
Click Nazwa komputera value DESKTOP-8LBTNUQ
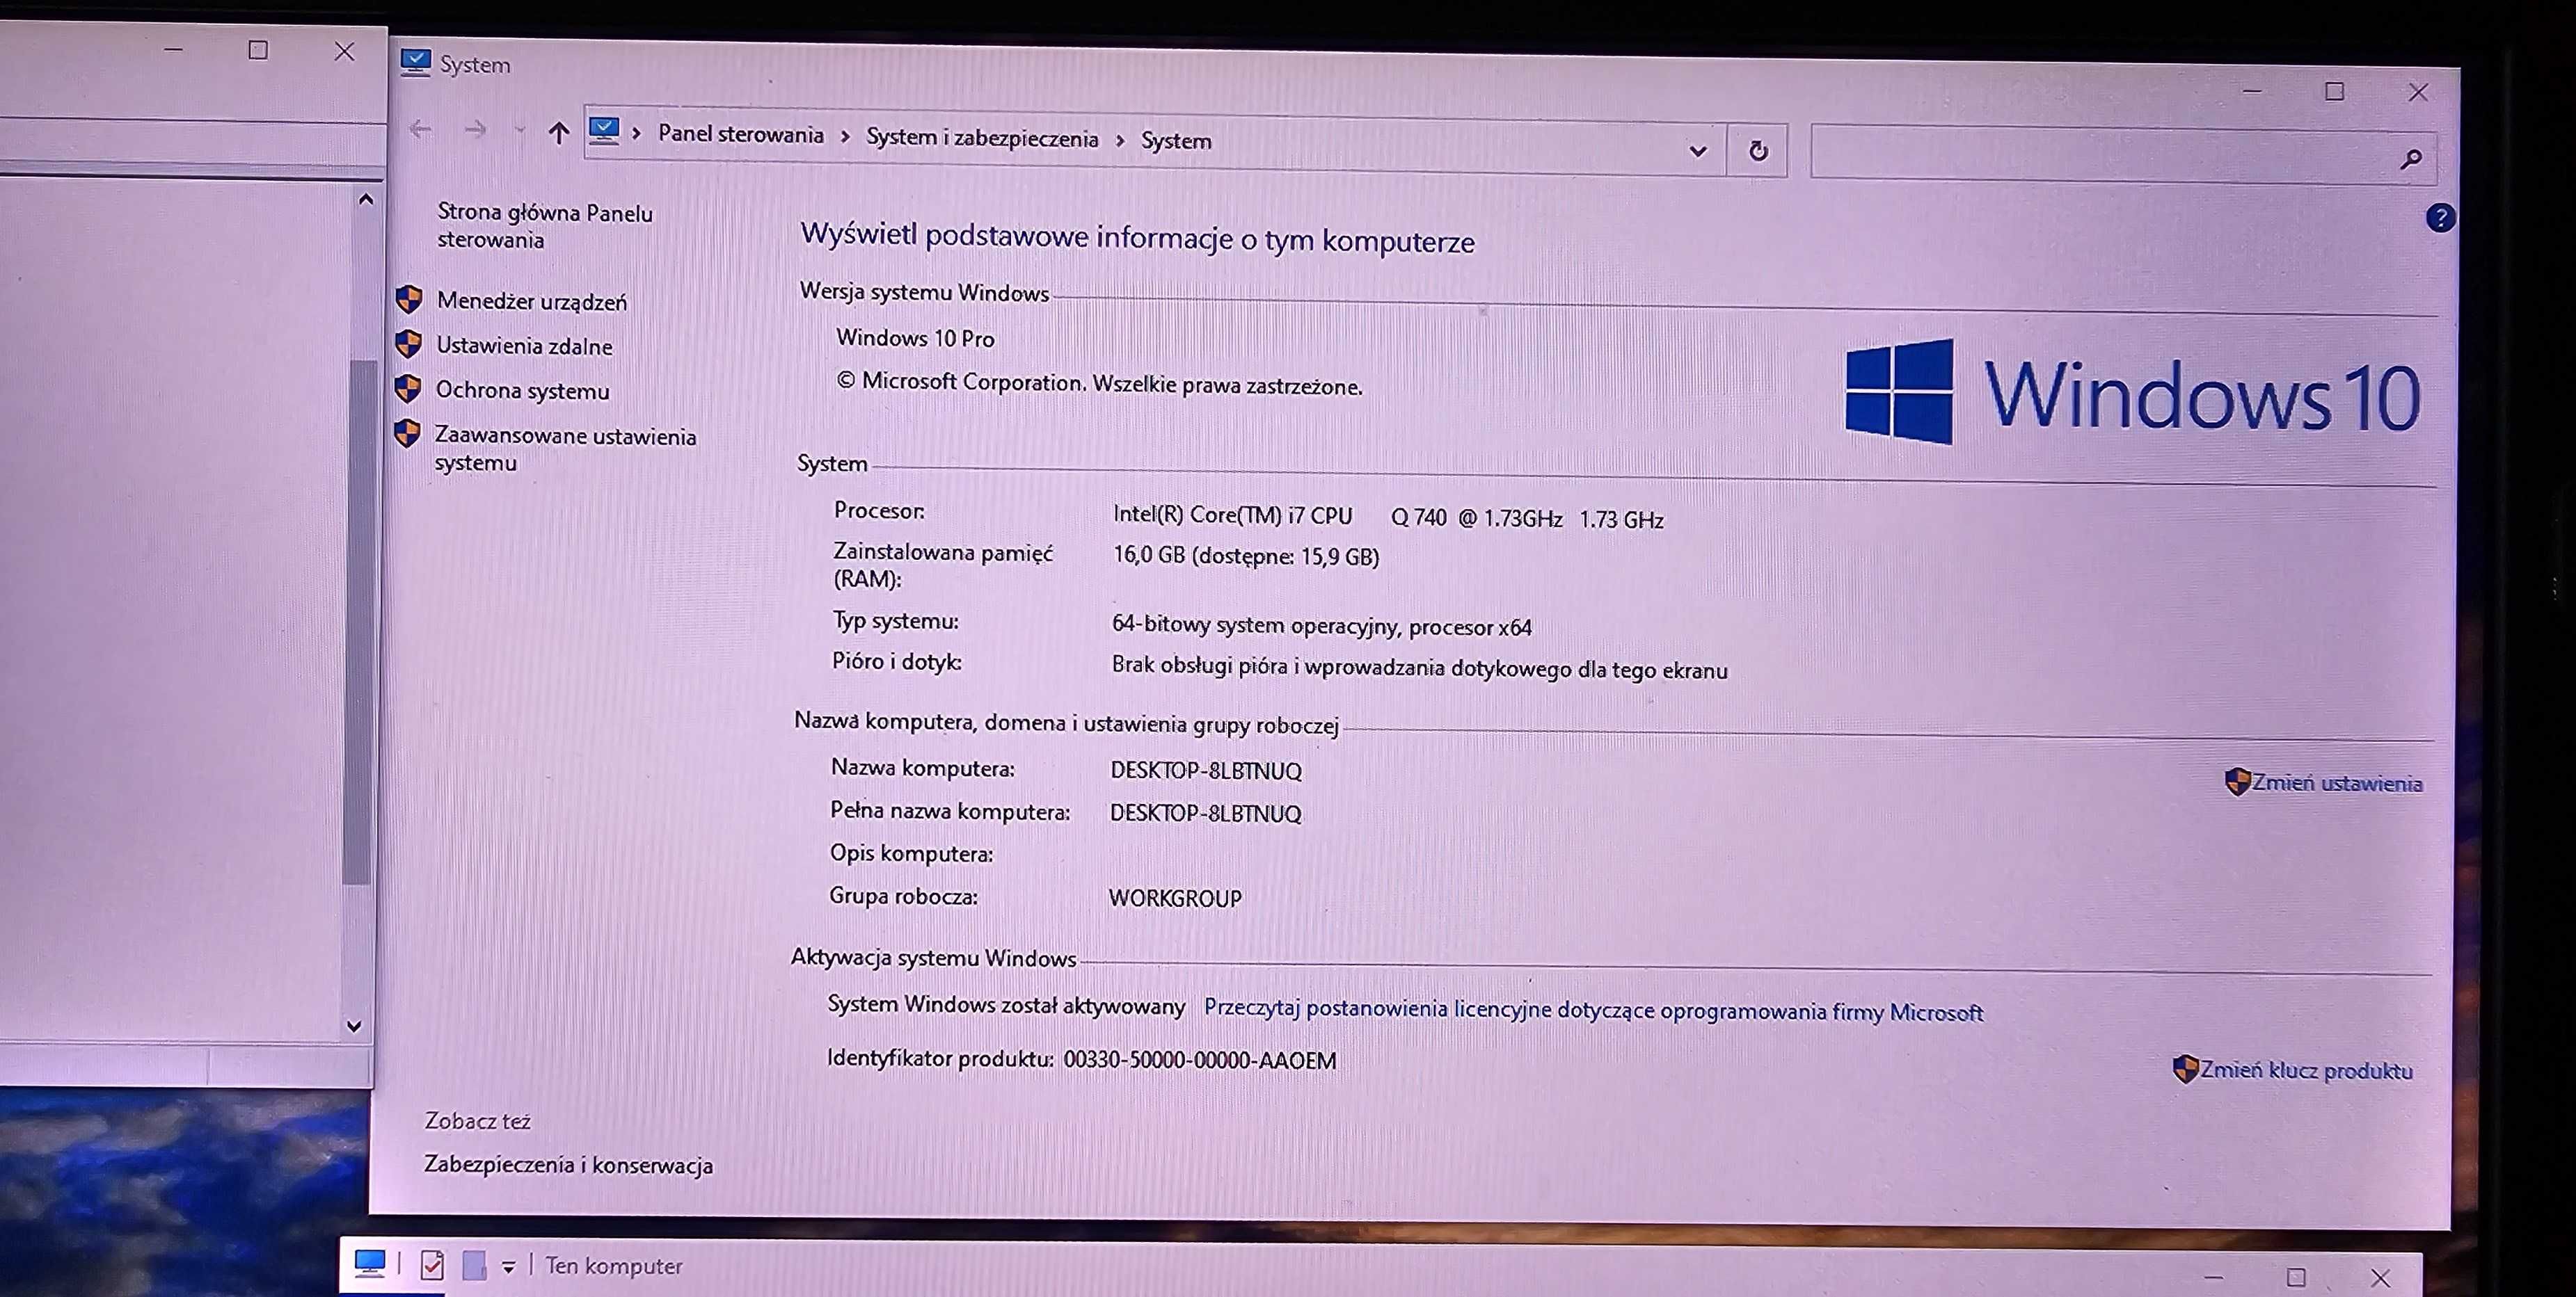click(x=1206, y=771)
